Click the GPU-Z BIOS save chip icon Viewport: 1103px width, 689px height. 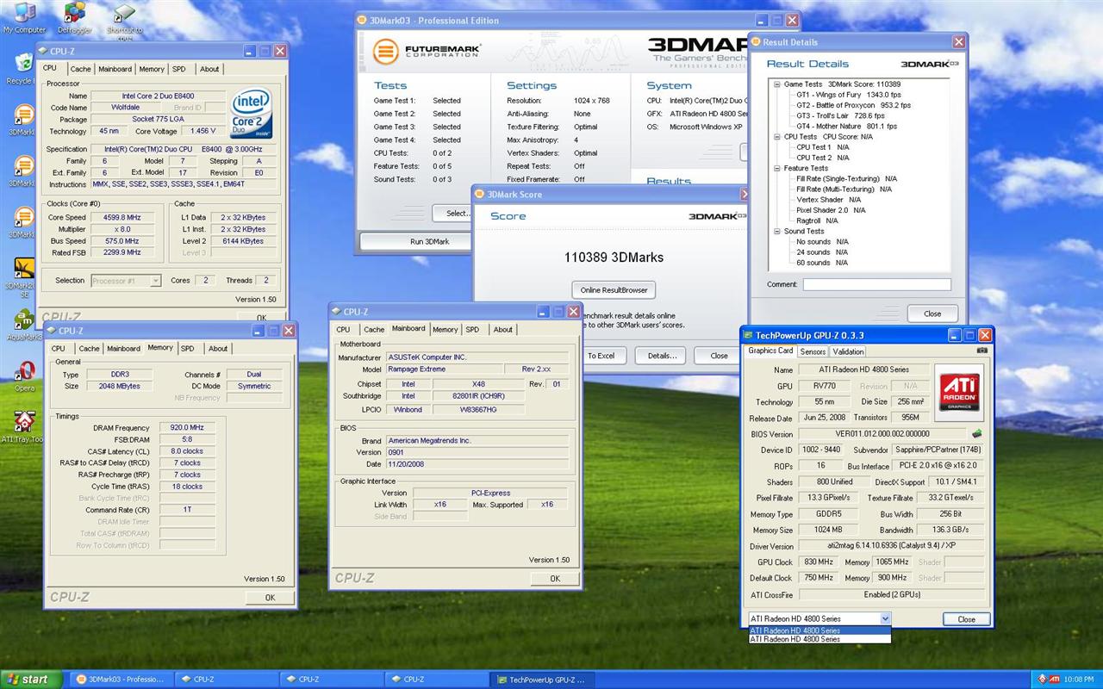pos(977,433)
